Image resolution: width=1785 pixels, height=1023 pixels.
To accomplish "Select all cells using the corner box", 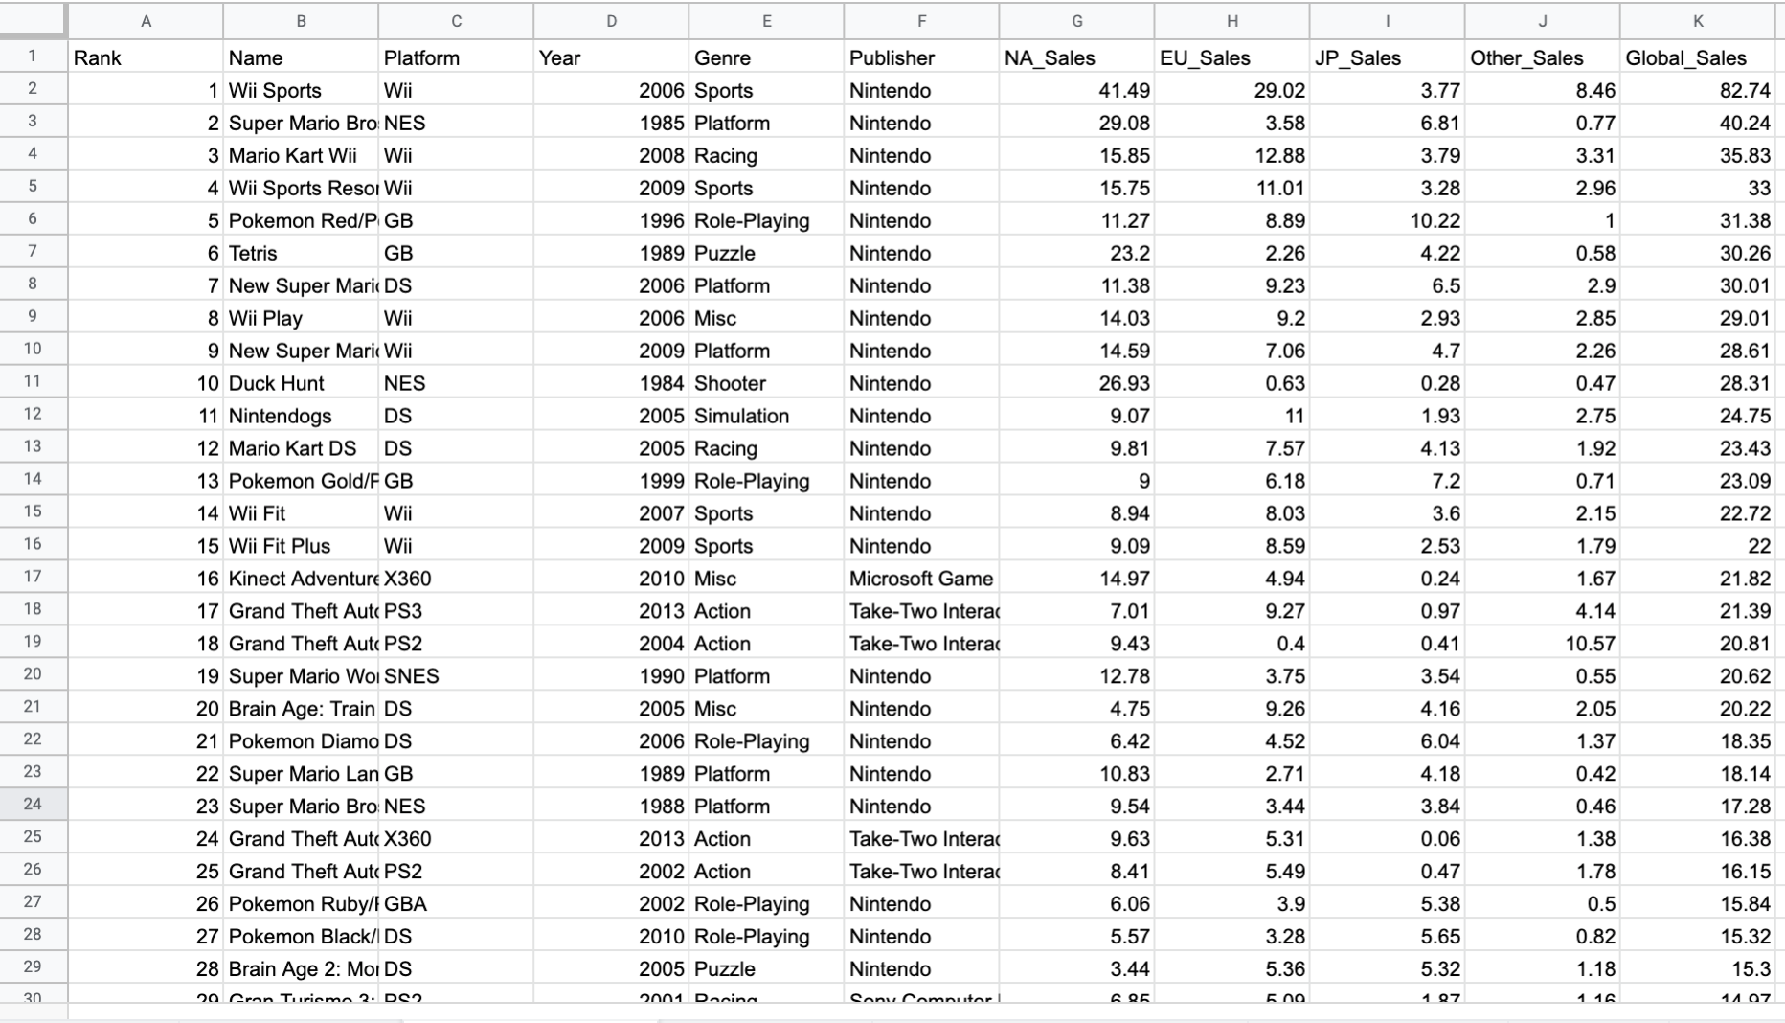I will (33, 20).
